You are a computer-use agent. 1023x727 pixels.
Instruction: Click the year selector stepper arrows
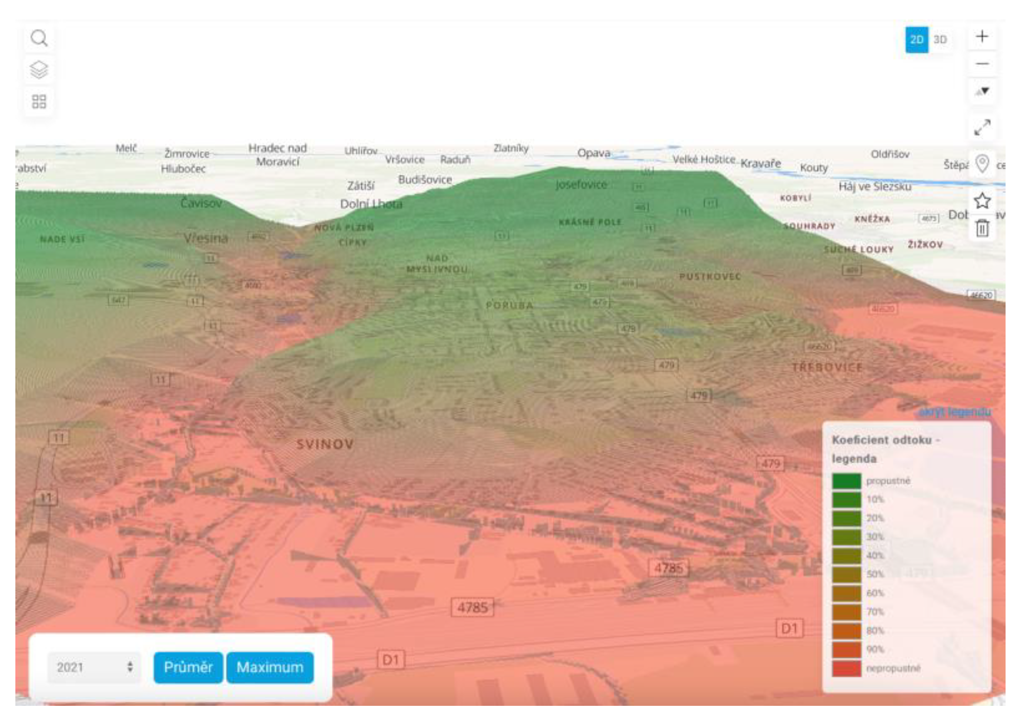130,667
